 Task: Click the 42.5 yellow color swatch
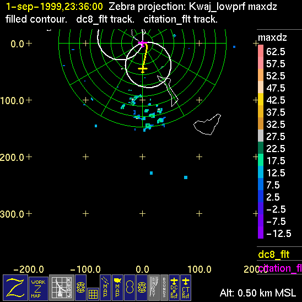[x=261, y=99]
